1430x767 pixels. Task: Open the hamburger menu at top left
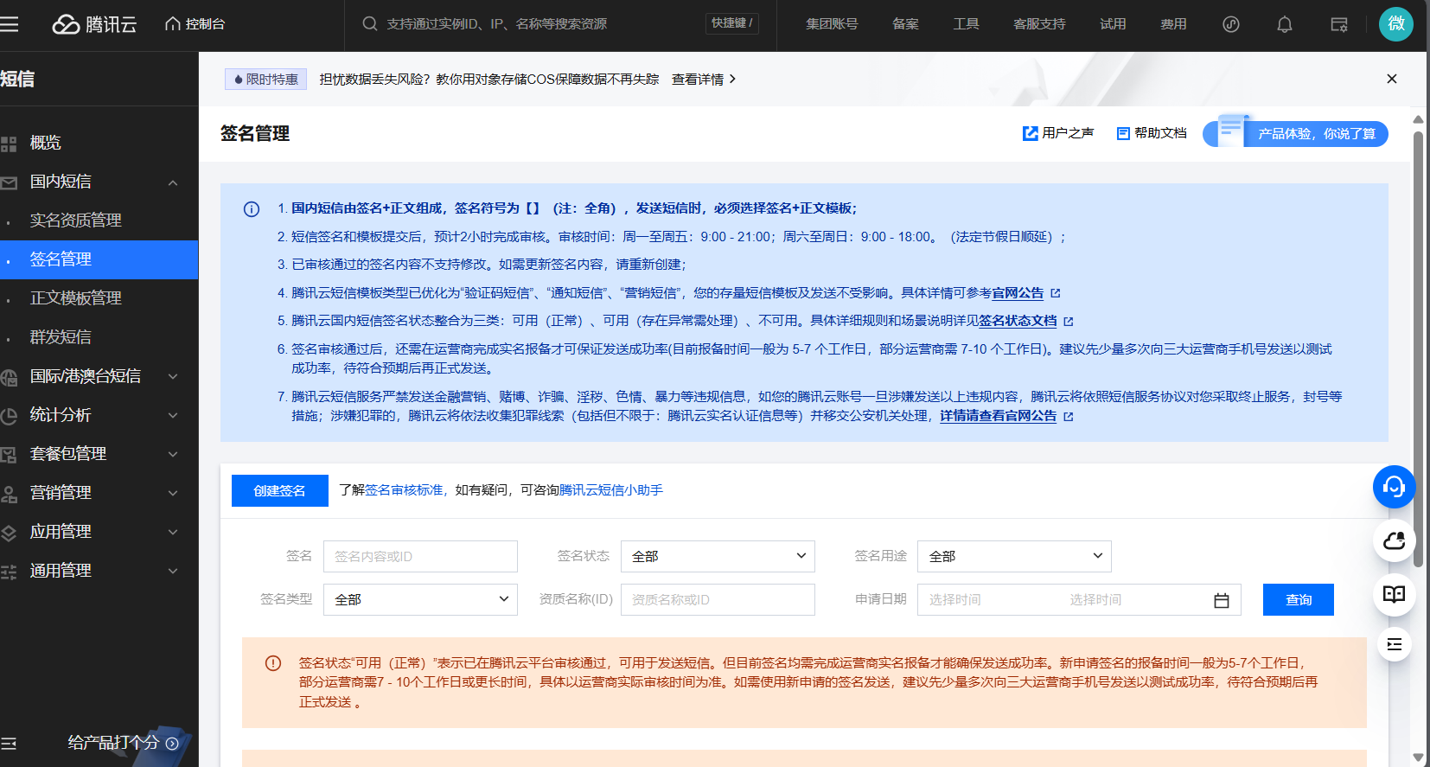tap(9, 24)
